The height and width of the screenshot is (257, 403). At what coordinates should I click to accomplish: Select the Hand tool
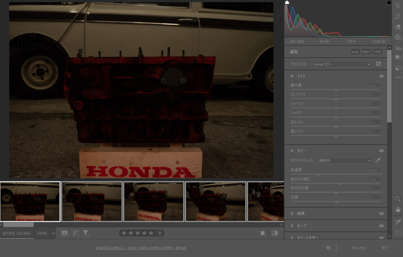tap(398, 210)
